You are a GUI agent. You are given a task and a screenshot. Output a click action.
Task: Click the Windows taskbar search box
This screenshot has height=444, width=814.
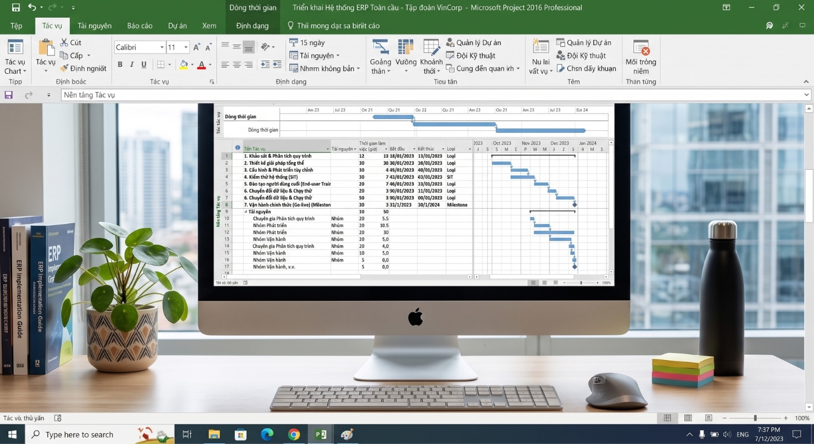tap(100, 434)
